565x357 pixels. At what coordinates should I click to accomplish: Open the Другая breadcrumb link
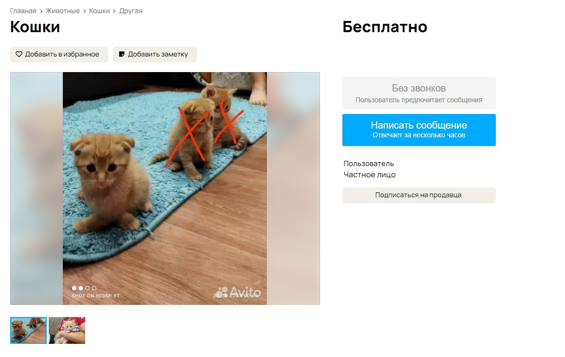point(131,11)
